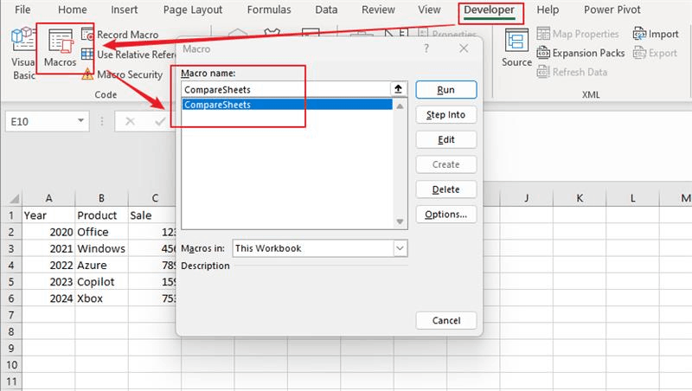
Task: Toggle Use Relative References
Action: click(128, 54)
